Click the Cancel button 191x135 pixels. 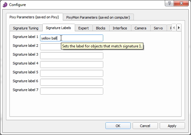pyautogui.click(x=145, y=126)
